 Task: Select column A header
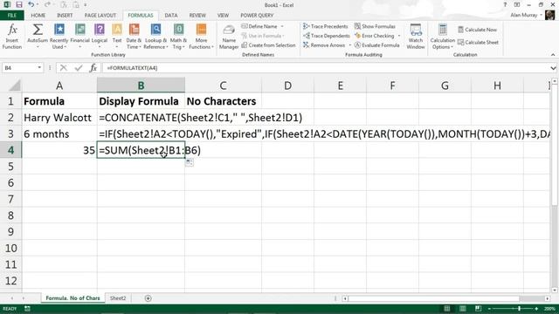click(x=59, y=85)
